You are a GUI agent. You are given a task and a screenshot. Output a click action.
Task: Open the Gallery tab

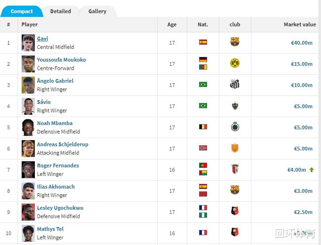point(97,11)
